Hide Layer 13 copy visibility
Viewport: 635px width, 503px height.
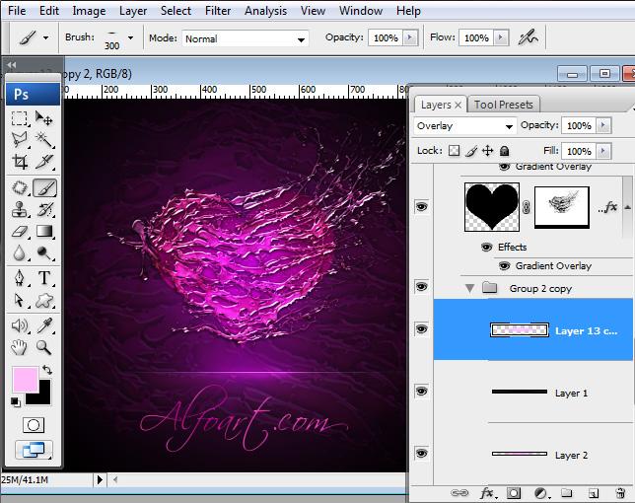[x=421, y=328]
